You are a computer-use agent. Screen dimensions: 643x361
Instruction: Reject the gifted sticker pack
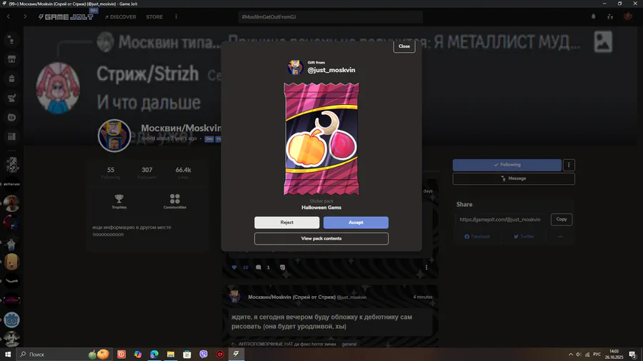coord(286,223)
